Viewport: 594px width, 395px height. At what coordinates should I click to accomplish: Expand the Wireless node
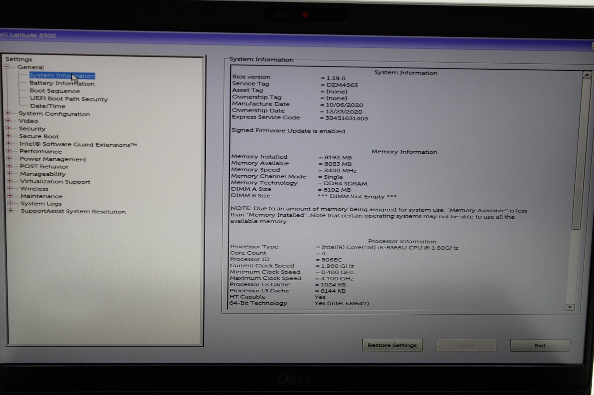click(x=10, y=188)
